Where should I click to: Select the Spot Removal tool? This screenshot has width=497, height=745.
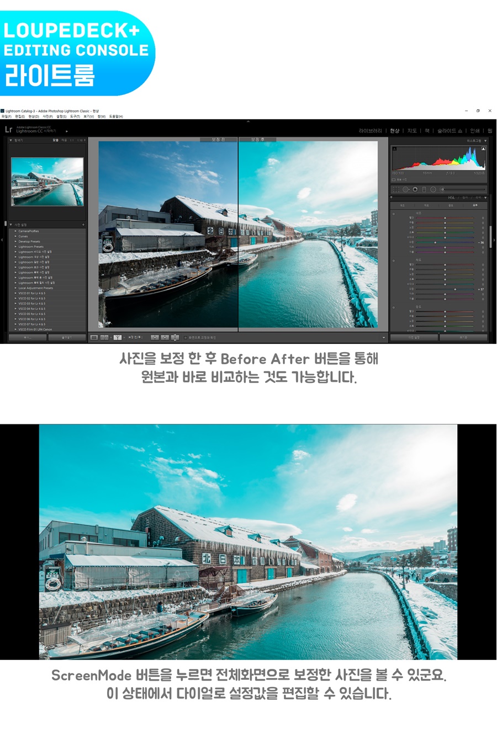pos(406,189)
